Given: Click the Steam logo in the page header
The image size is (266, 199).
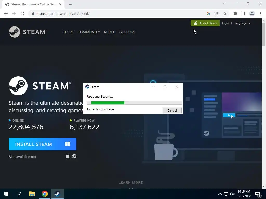Looking at the screenshot, I should point(28,32).
